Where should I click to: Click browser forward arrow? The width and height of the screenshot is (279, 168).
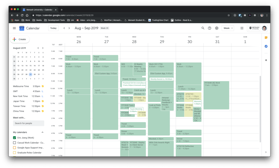pos(17,15)
